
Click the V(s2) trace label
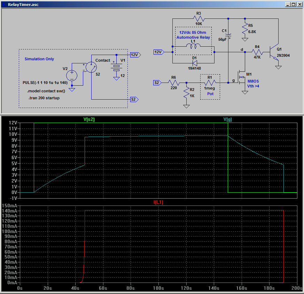[x=89, y=119]
